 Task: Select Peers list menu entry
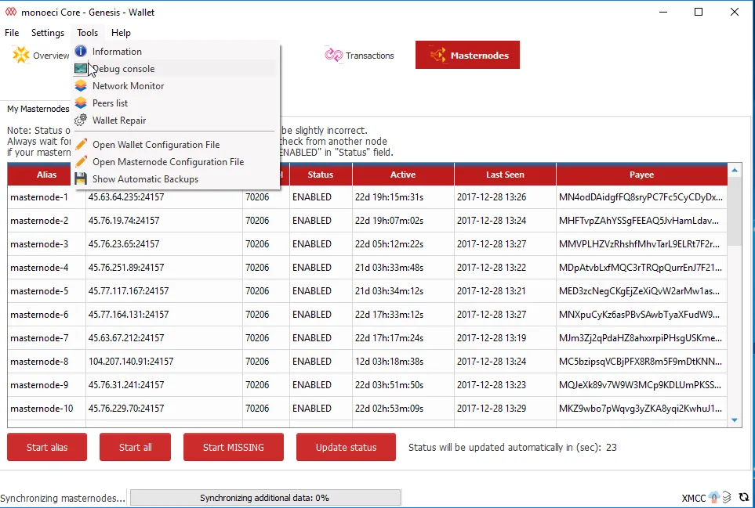pos(176,103)
